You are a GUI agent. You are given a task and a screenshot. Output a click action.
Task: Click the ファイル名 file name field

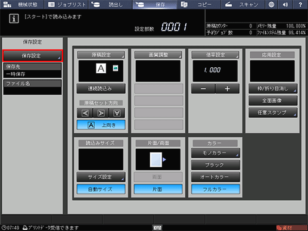pyautogui.click(x=32, y=87)
